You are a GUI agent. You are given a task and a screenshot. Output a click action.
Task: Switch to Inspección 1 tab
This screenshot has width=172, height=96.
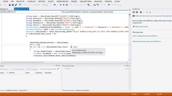[23, 90]
